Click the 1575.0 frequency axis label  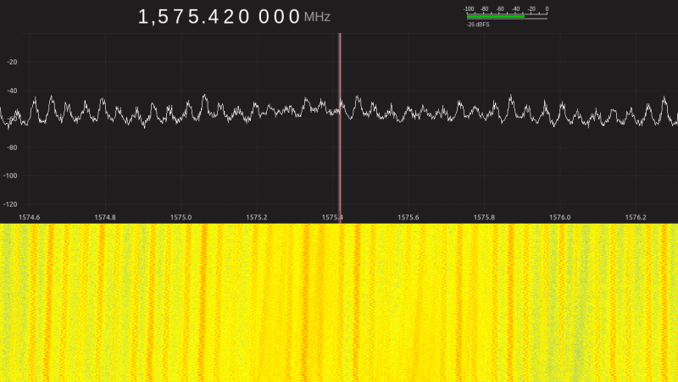pos(181,217)
